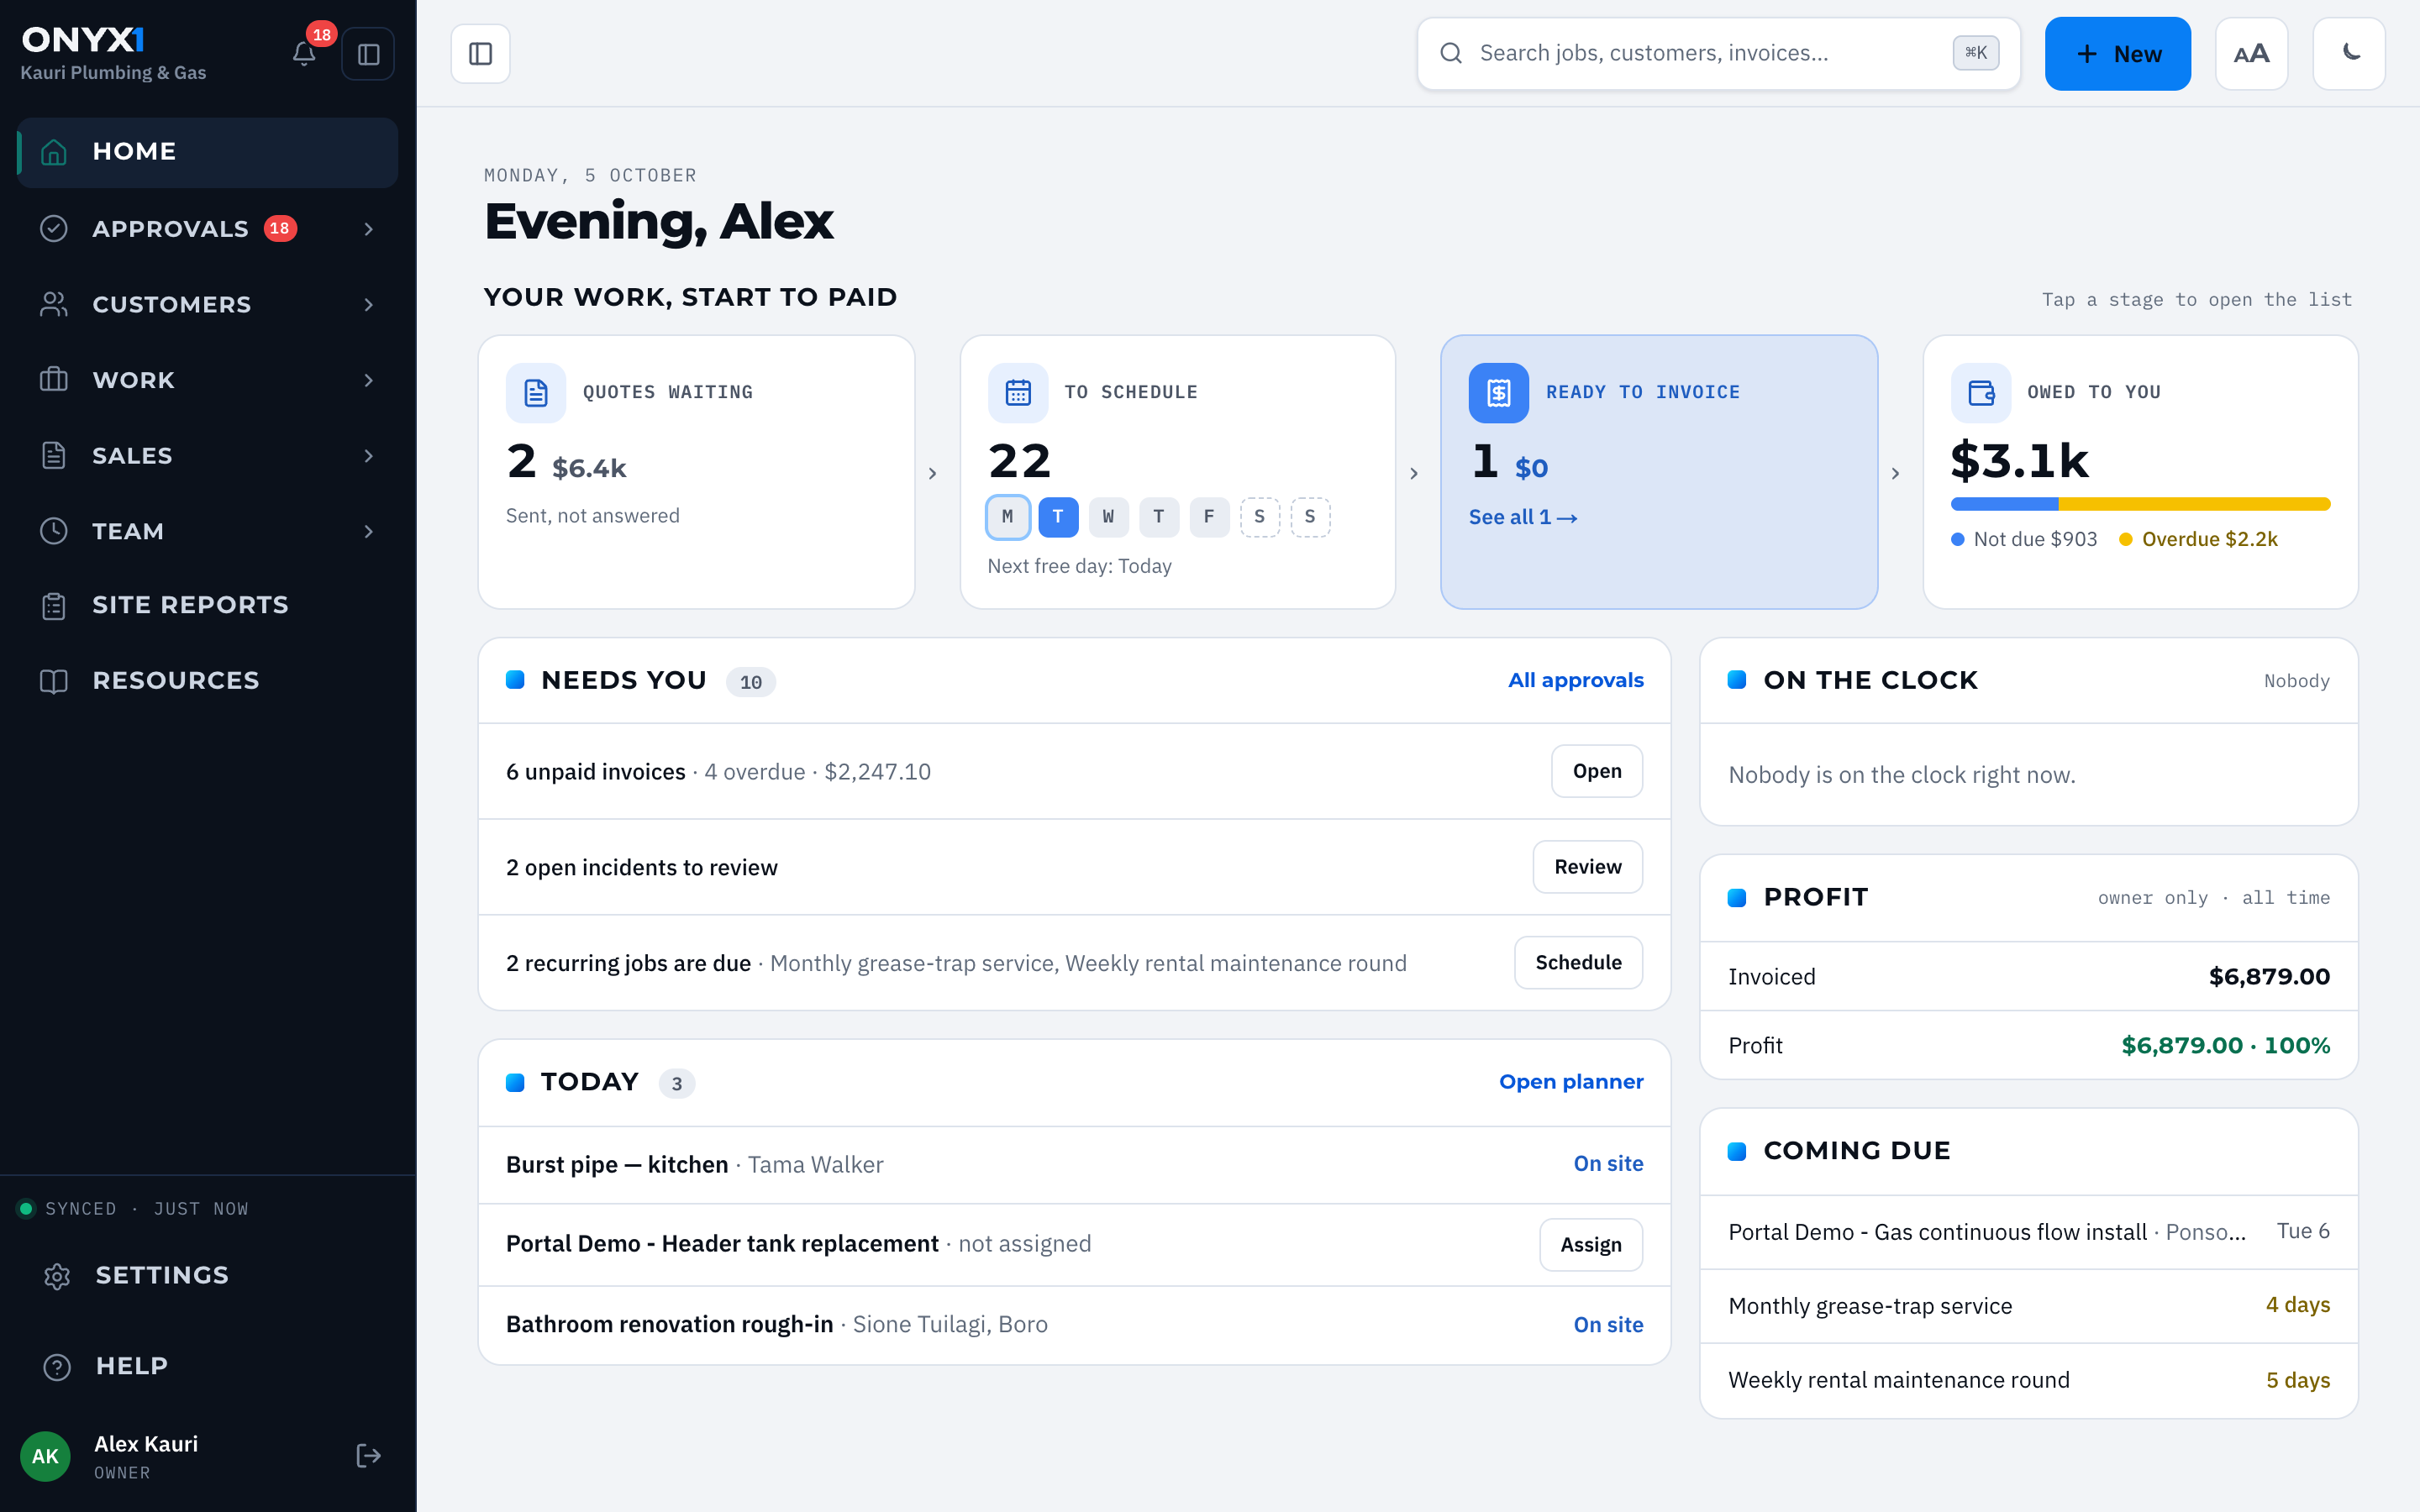Assign the Header tank replacement job

point(1591,1244)
